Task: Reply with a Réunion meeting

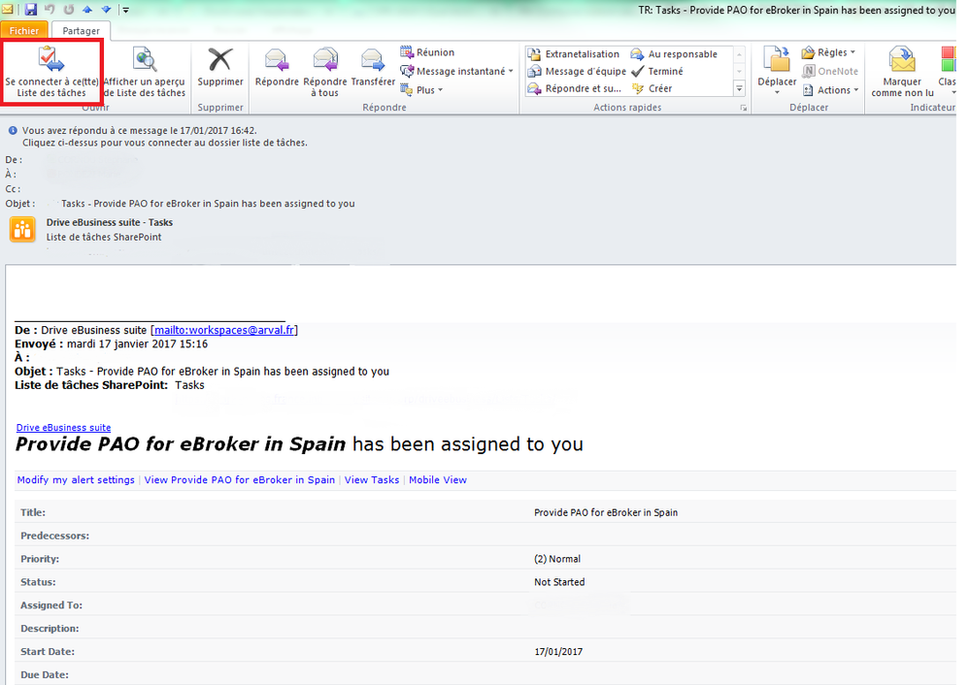Action: [x=427, y=52]
